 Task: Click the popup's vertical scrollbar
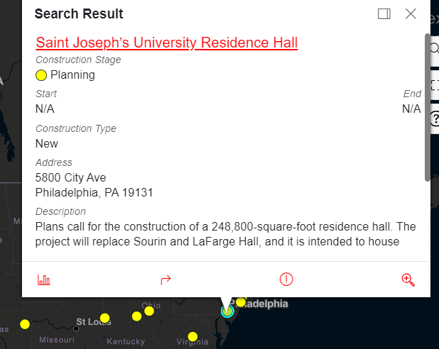[427, 106]
